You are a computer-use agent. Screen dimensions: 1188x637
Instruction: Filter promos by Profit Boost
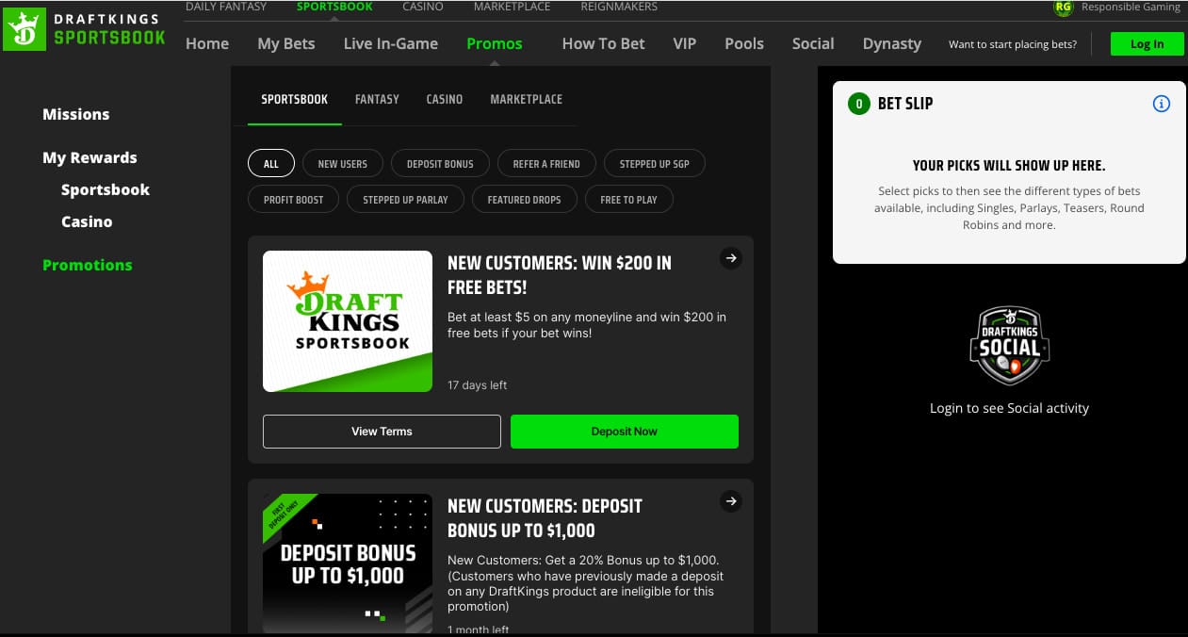tap(294, 200)
